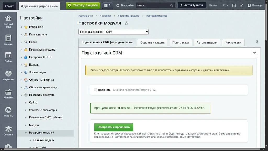
Task: Expand the Проактивная защита tree node
Action: click(x=21, y=50)
